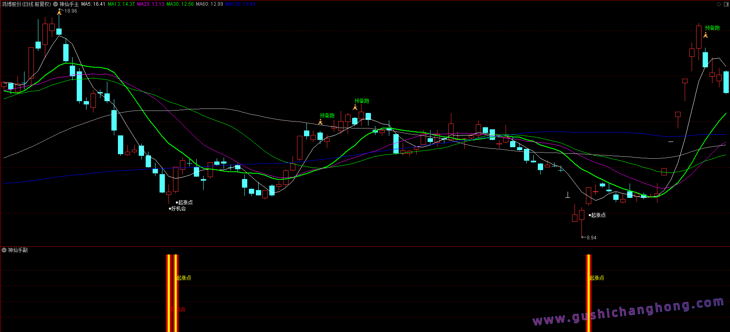Click the 18.96 highest price label

[x=71, y=11]
